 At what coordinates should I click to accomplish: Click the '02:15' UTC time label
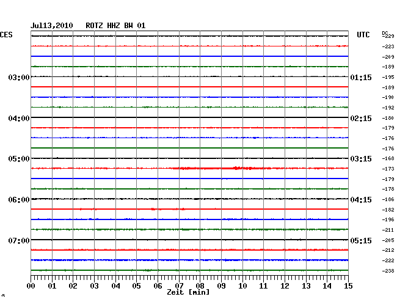361,119
